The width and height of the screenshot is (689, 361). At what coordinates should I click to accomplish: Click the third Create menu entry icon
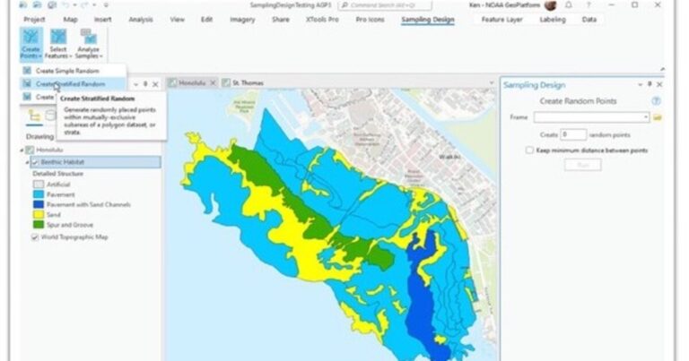tap(27, 97)
